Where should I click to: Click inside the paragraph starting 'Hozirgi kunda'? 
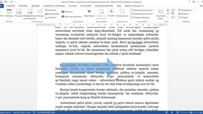(x=107, y=93)
